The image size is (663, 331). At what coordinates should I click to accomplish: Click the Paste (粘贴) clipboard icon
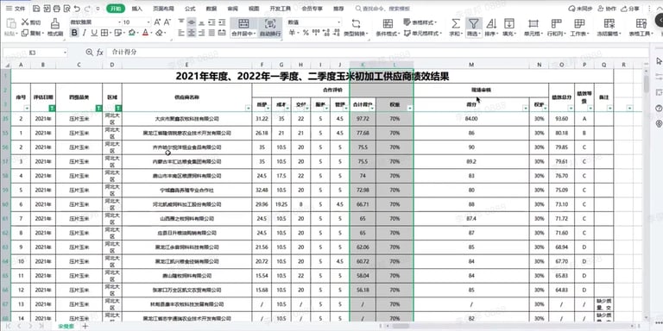(x=10, y=23)
